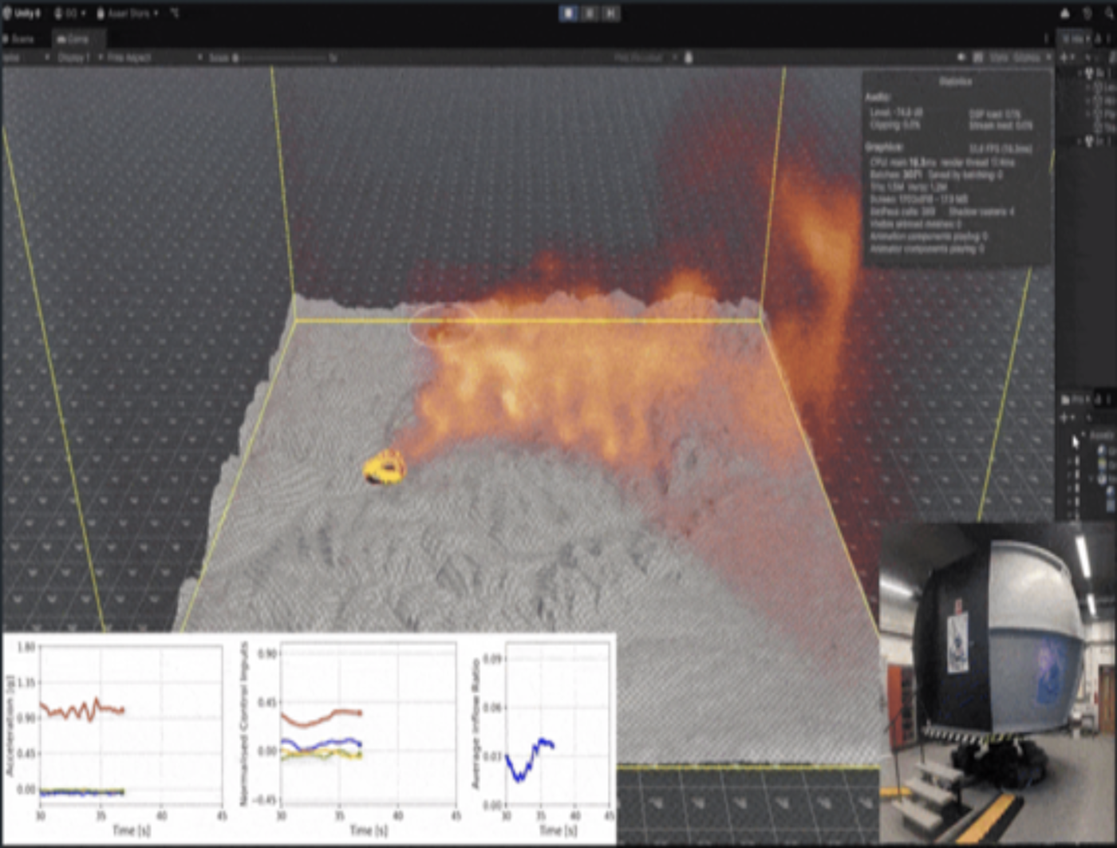Click the version control icon beside cloud
Image resolution: width=1117 pixels, height=848 pixels.
click(1087, 14)
